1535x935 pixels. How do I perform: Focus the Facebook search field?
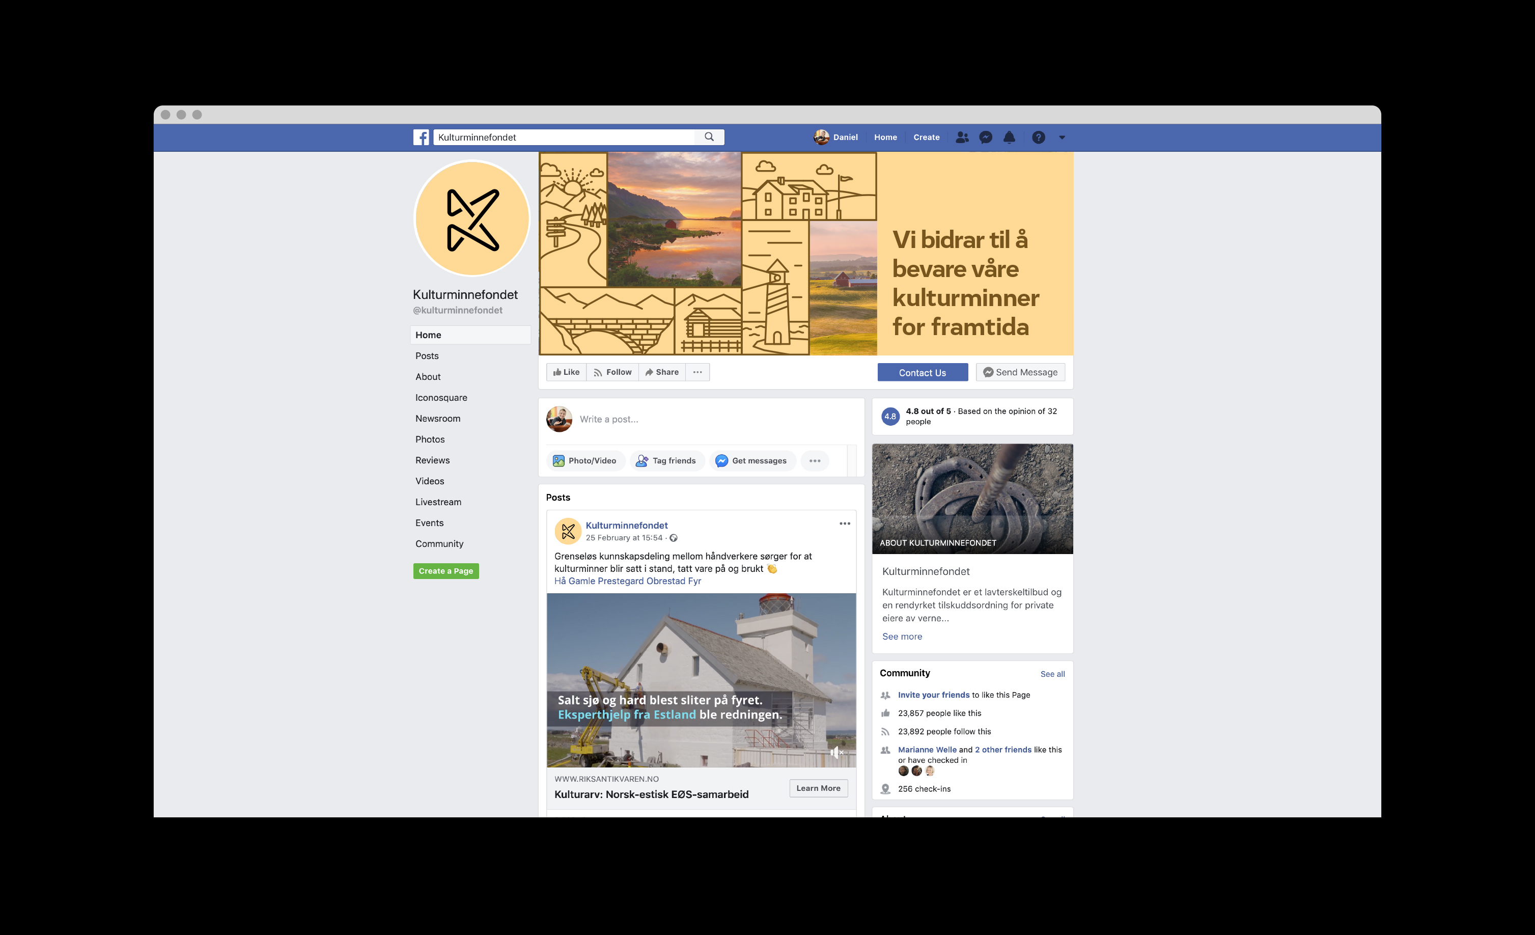564,137
